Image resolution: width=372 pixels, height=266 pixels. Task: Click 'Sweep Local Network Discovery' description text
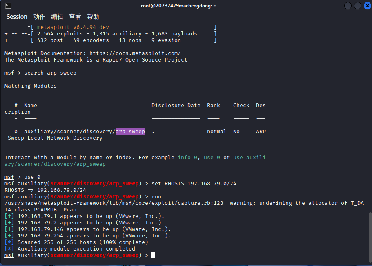55,138
